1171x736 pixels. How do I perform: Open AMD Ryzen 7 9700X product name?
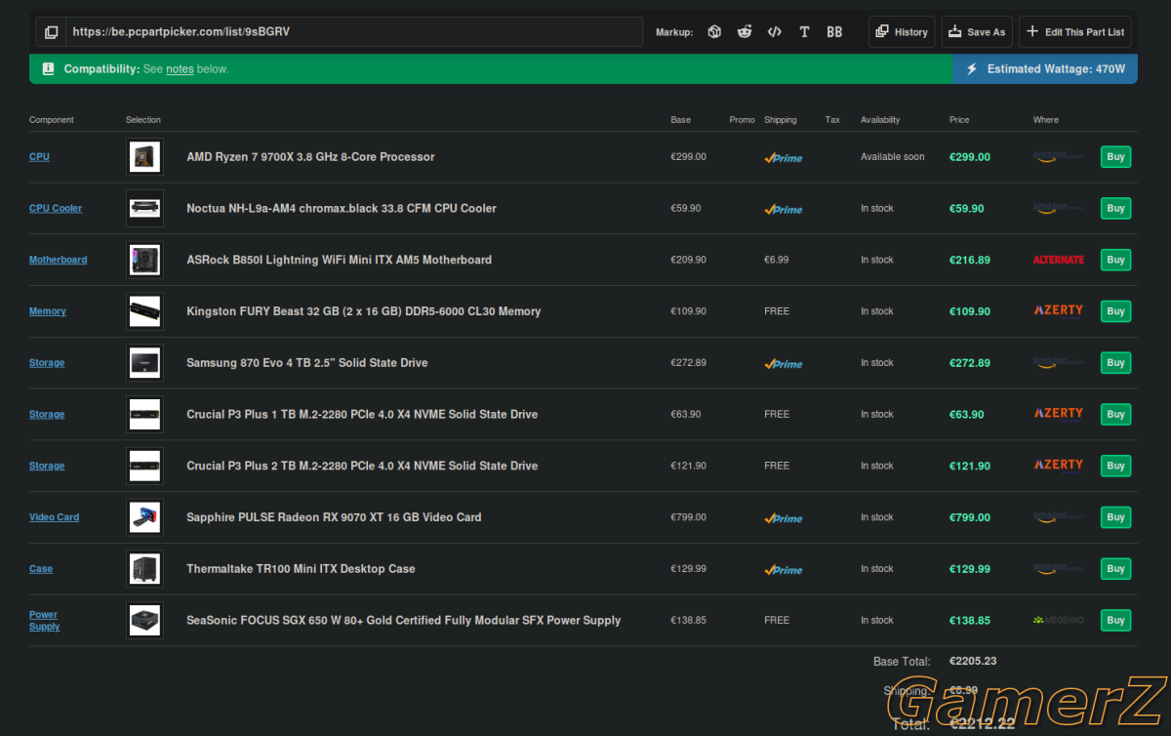point(310,157)
